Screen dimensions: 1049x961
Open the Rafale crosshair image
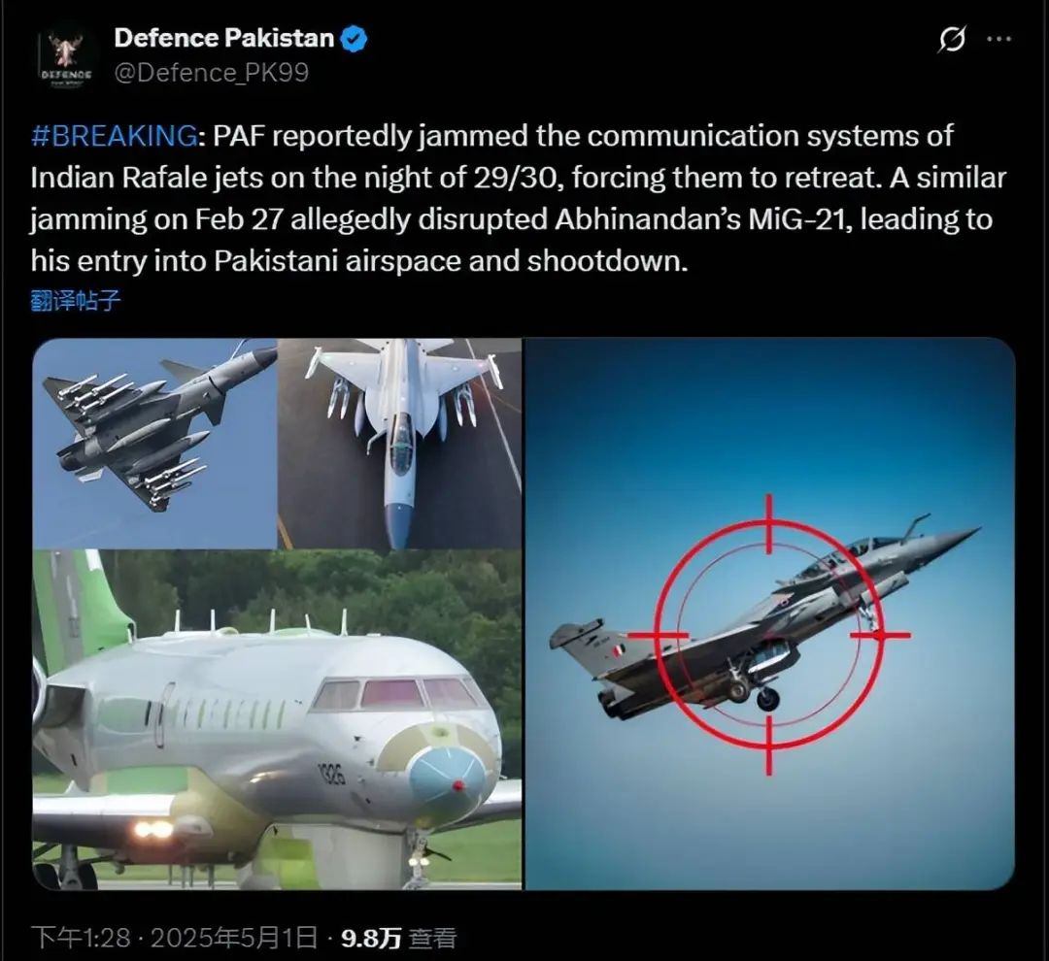tap(770, 613)
